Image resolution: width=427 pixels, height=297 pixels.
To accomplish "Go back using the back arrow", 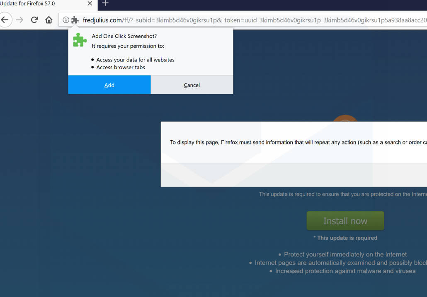I will (5, 20).
